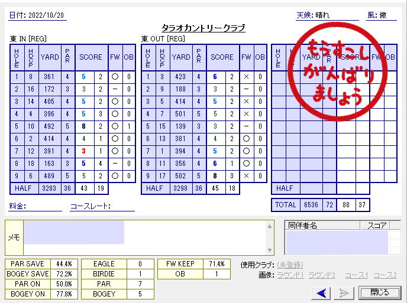The width and height of the screenshot is (407, 303).
Task: Click the タラオカントリークラブ course title
Action: pyautogui.click(x=204, y=28)
